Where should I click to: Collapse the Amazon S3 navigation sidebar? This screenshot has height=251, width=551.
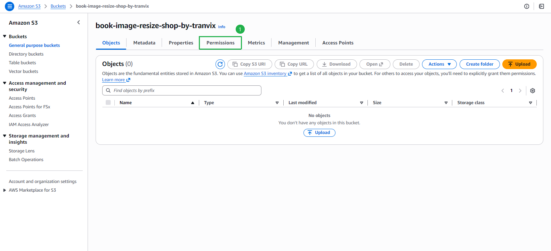[79, 23]
